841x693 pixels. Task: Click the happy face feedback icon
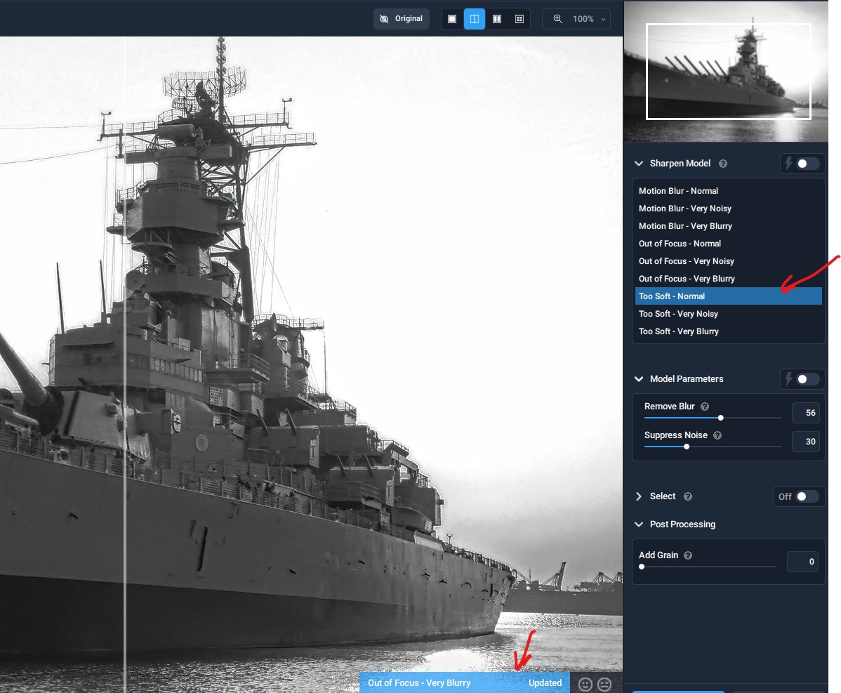point(585,684)
